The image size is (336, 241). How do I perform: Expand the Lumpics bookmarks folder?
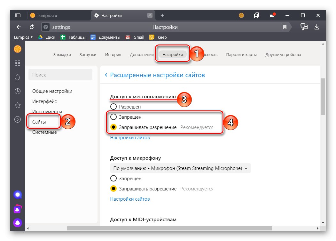pyautogui.click(x=22, y=37)
